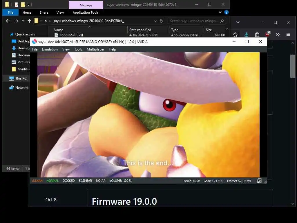The width and height of the screenshot is (297, 223).
Task: Refresh the Explorer folder view
Action: tap(161, 21)
